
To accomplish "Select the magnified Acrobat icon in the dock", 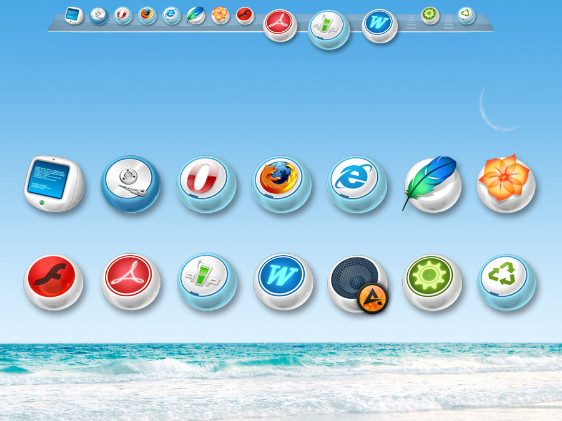I will tap(279, 26).
